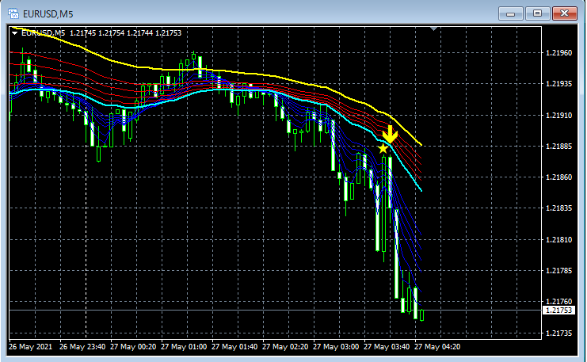Minimize the EURUSD,M5 chart window

point(510,13)
